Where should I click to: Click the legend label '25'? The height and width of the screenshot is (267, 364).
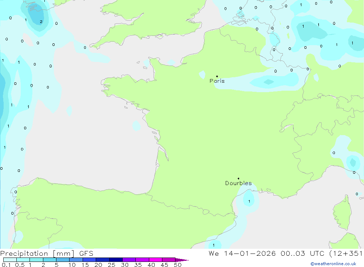(x=111, y=265)
